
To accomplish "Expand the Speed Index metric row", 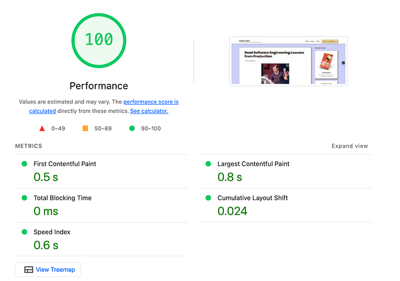I will (101, 240).
